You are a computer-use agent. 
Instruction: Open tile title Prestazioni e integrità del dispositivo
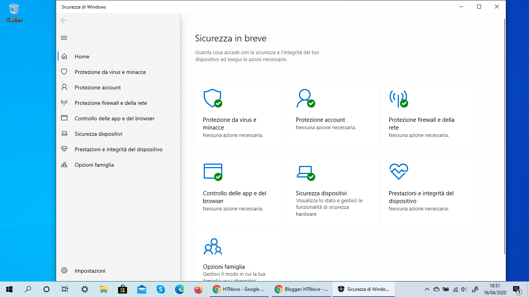pos(421,197)
